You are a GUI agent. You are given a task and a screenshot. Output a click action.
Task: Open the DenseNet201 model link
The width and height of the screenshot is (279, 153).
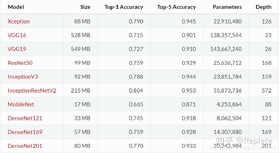25,146
